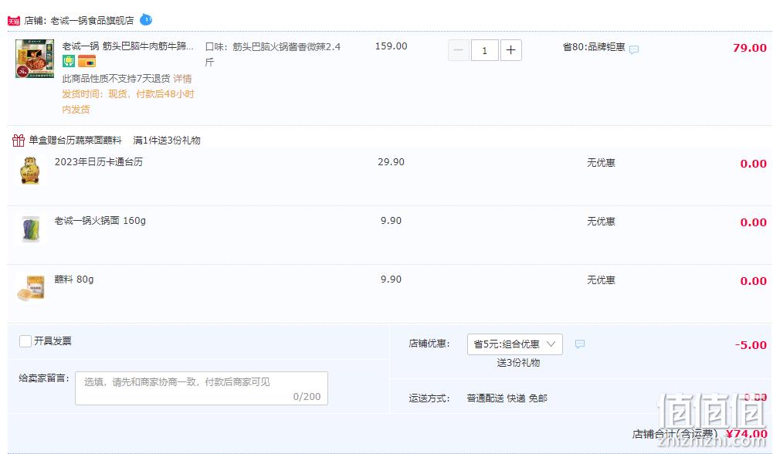Decrease quantity with the minus button
This screenshot has width=773, height=454.
point(459,50)
